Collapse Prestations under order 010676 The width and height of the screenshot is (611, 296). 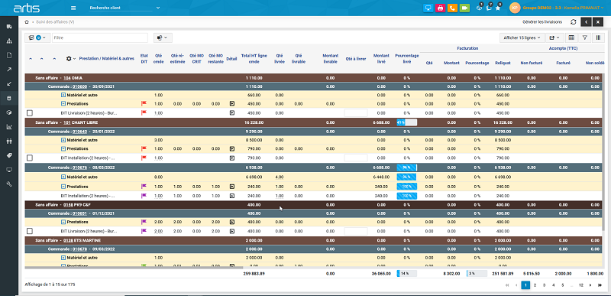click(63, 187)
